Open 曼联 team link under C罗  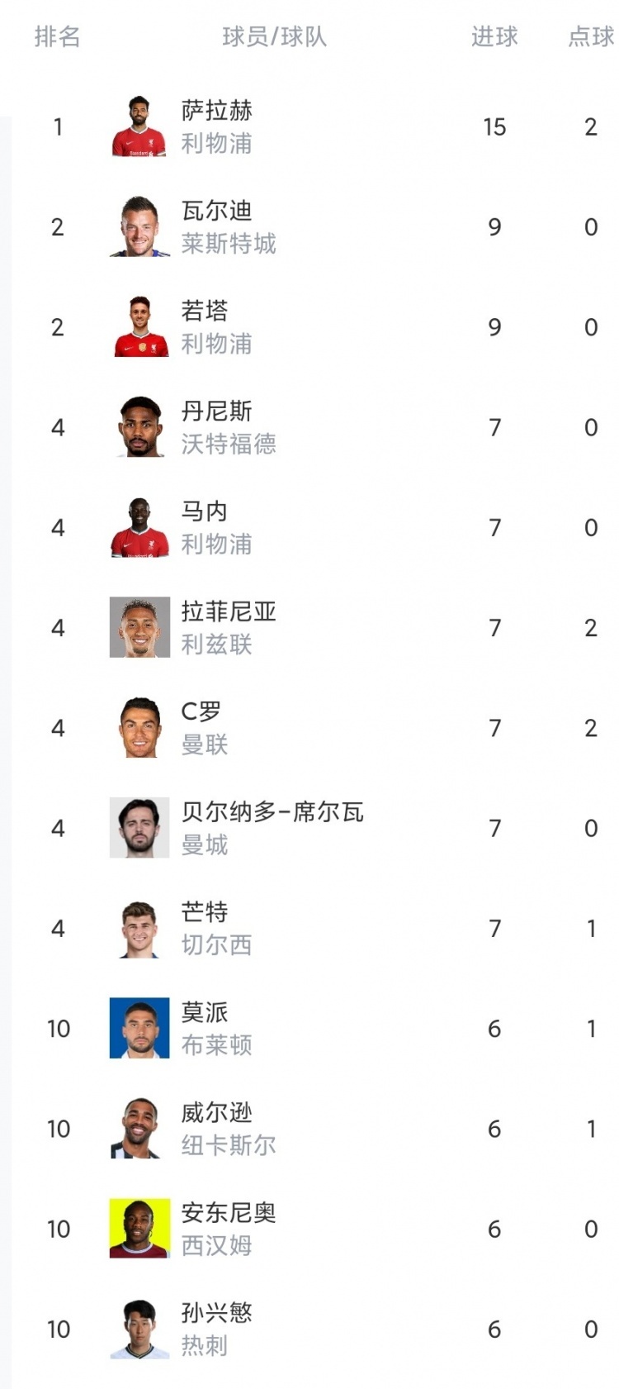(205, 744)
